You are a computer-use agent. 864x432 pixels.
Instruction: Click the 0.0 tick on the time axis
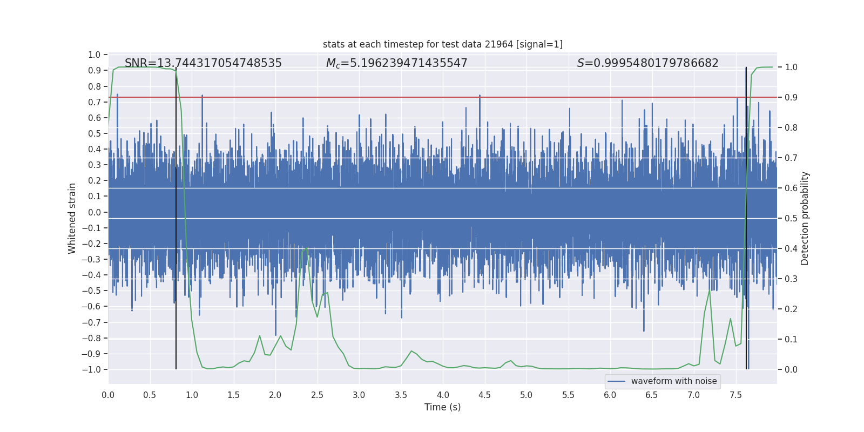tap(108, 395)
